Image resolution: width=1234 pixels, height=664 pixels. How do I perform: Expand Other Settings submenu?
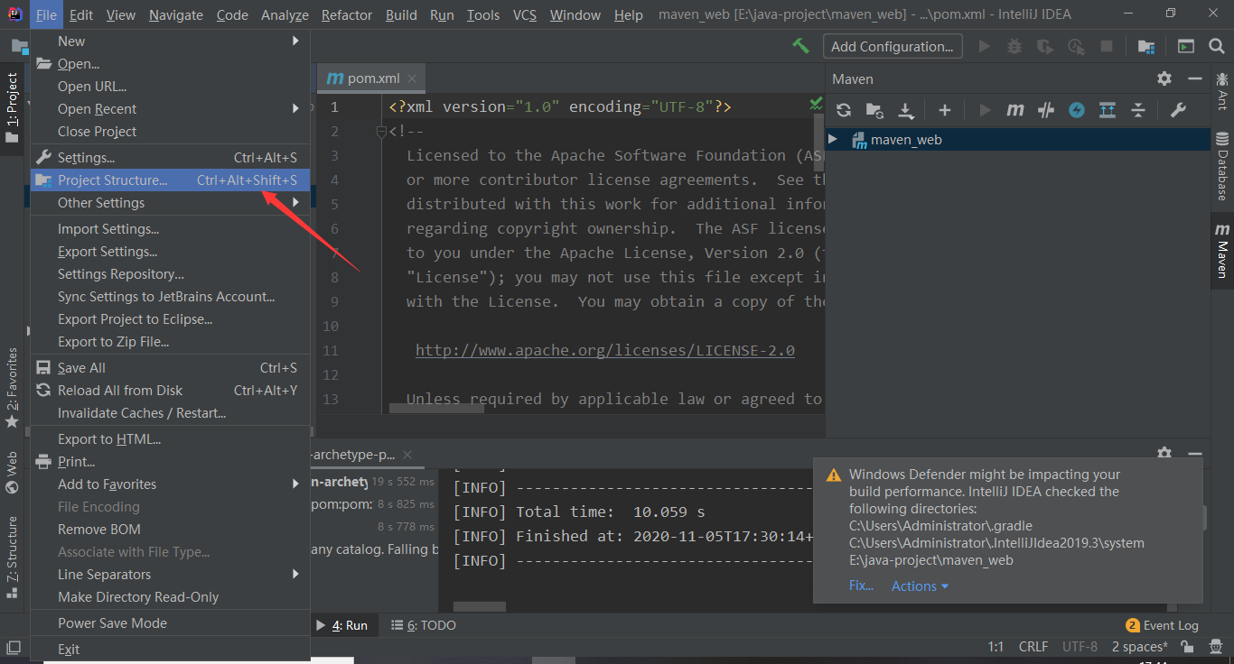pos(171,203)
